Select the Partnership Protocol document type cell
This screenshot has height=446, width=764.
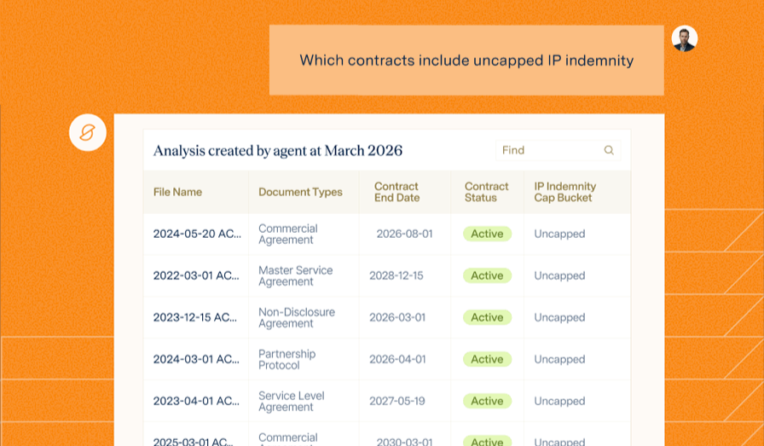point(286,359)
